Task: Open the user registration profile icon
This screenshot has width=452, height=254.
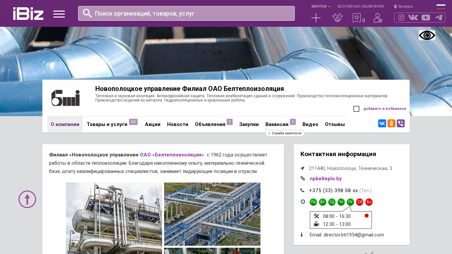Action: 378,18
